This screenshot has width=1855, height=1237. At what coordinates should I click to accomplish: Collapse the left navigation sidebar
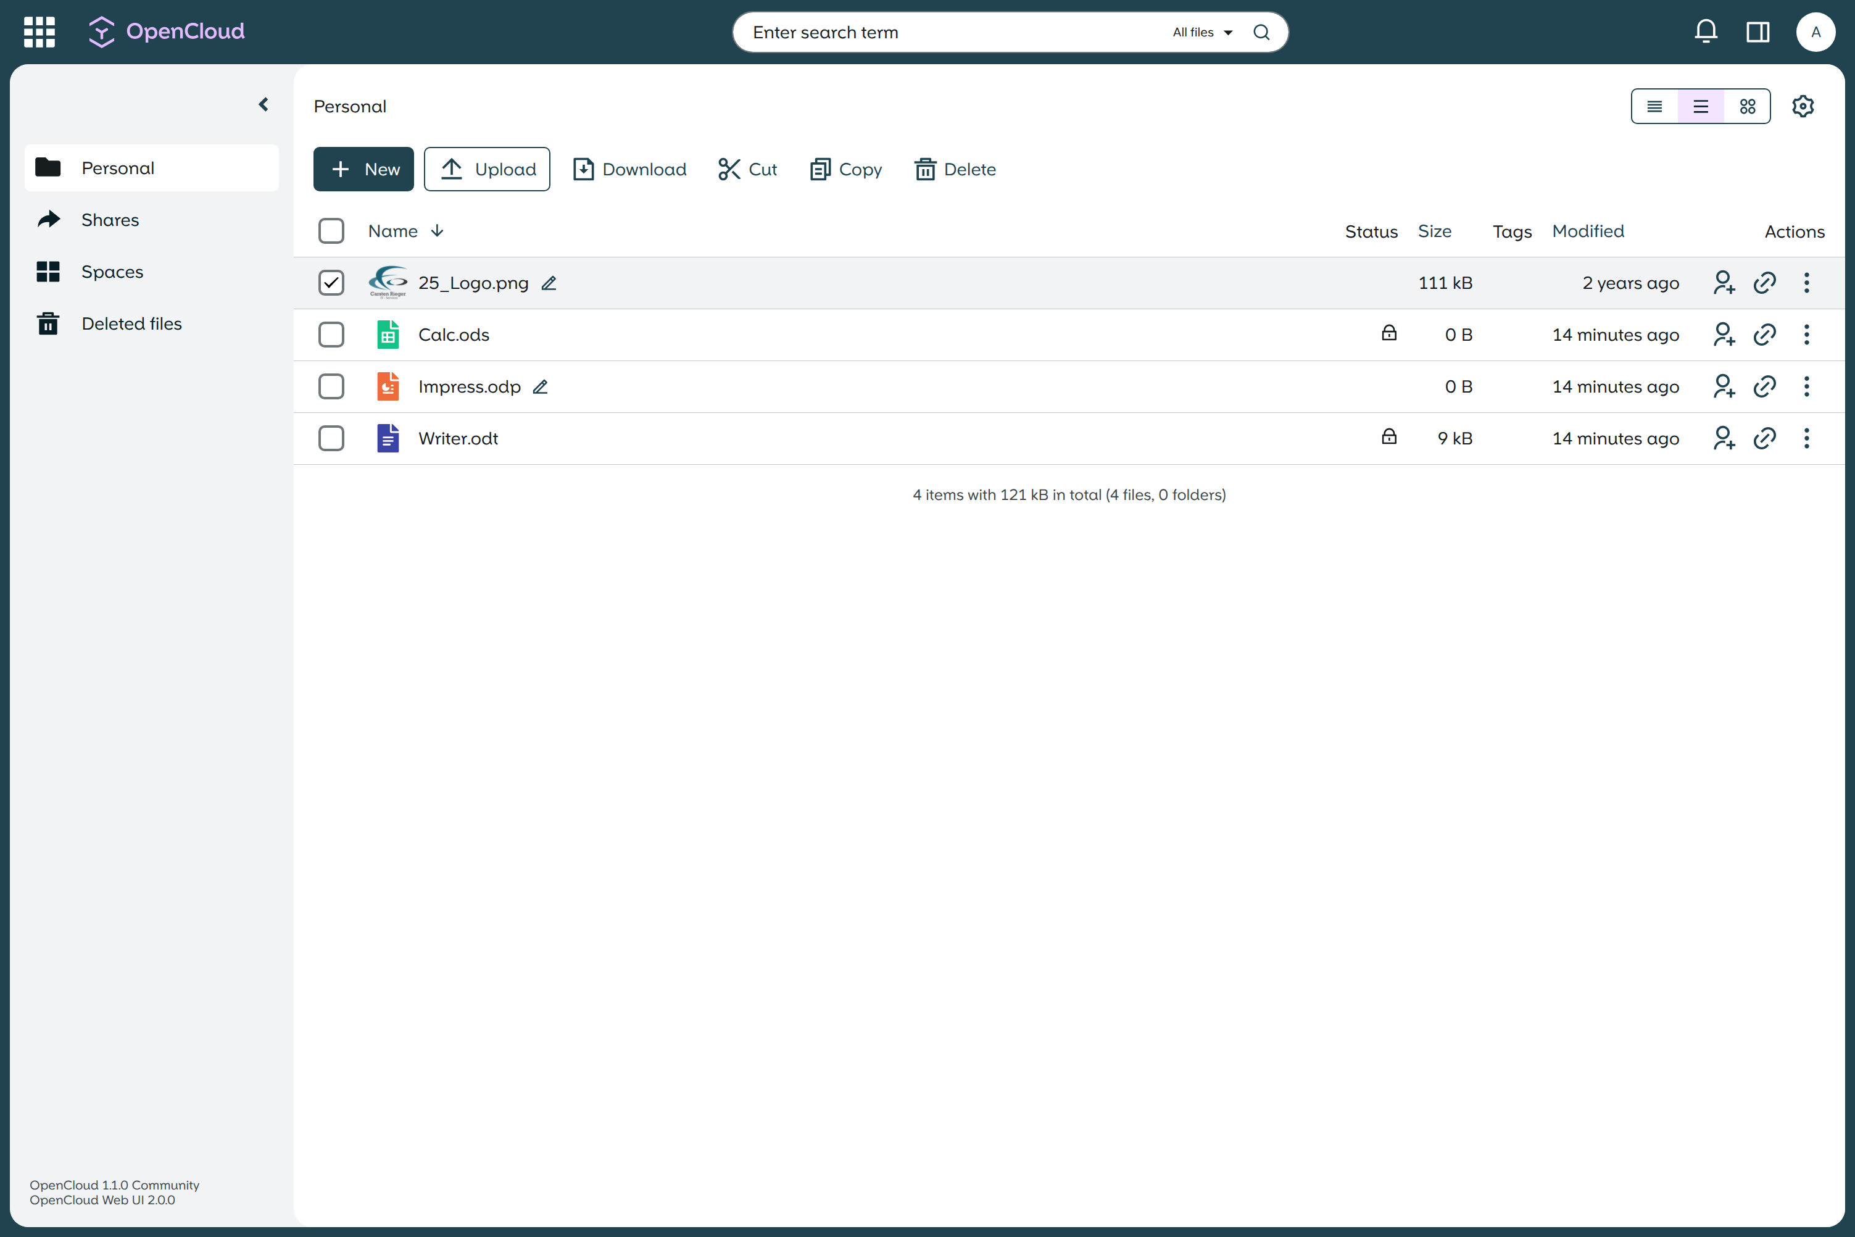point(264,104)
